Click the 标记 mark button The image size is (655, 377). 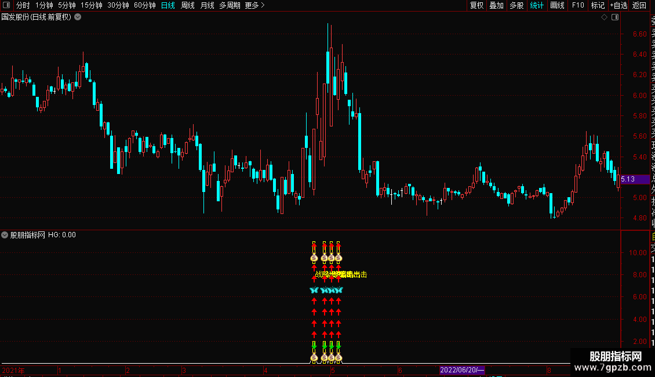[x=598, y=5]
